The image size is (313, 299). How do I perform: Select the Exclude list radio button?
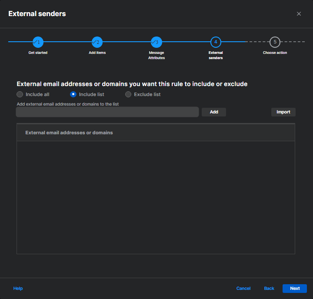tap(128, 94)
